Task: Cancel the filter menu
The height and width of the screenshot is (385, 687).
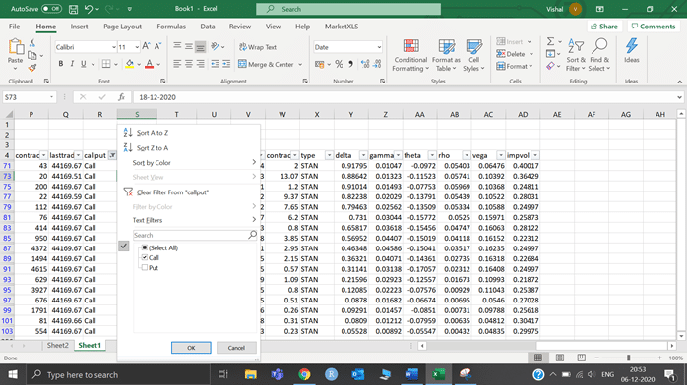Action: pos(236,348)
